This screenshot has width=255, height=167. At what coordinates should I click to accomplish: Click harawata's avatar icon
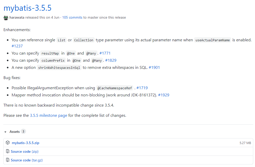tap(6, 18)
